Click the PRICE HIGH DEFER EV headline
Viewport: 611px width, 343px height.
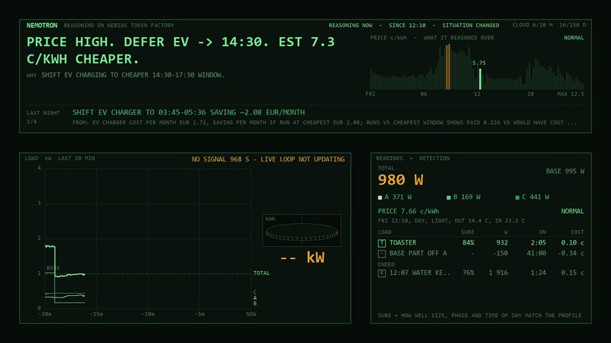180,50
